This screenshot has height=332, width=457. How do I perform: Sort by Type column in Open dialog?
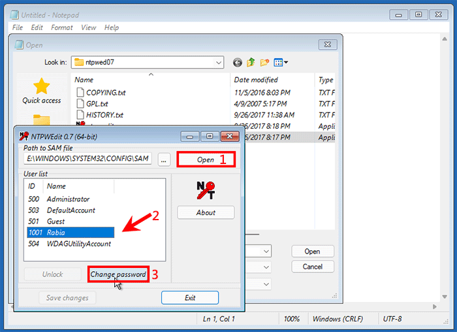(x=326, y=80)
